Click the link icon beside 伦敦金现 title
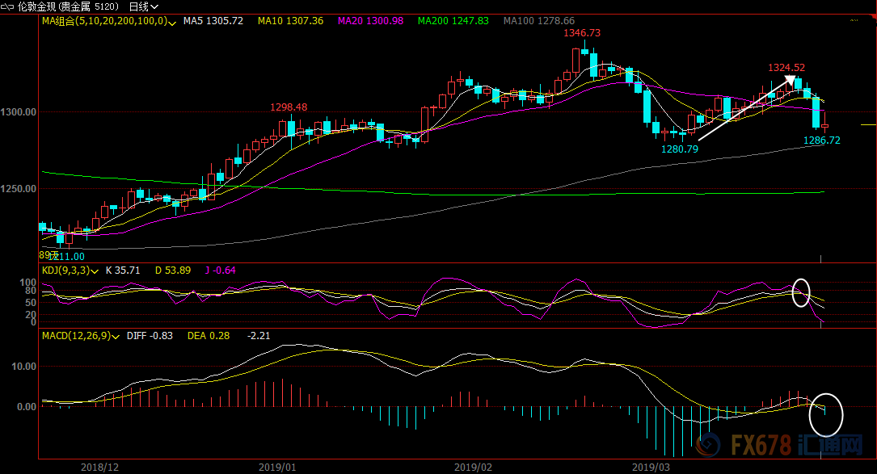The image size is (877, 474). 7,6
